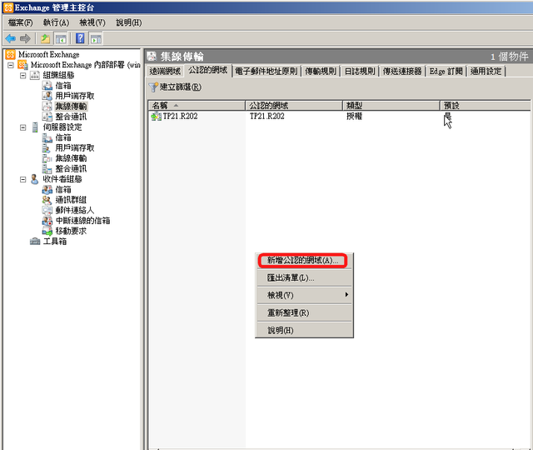This screenshot has width=533, height=450.
Task: Choose 說明(H) from the context menu
Action: point(304,330)
